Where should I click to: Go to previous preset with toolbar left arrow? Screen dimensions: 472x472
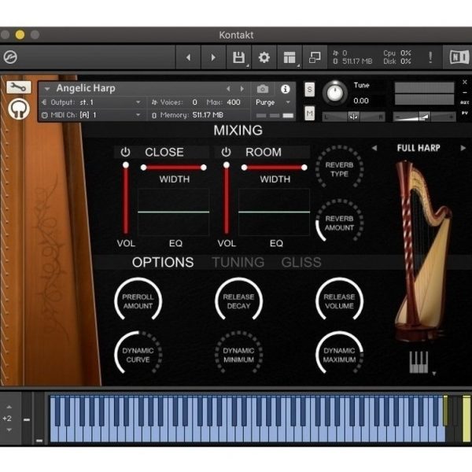[x=189, y=57]
